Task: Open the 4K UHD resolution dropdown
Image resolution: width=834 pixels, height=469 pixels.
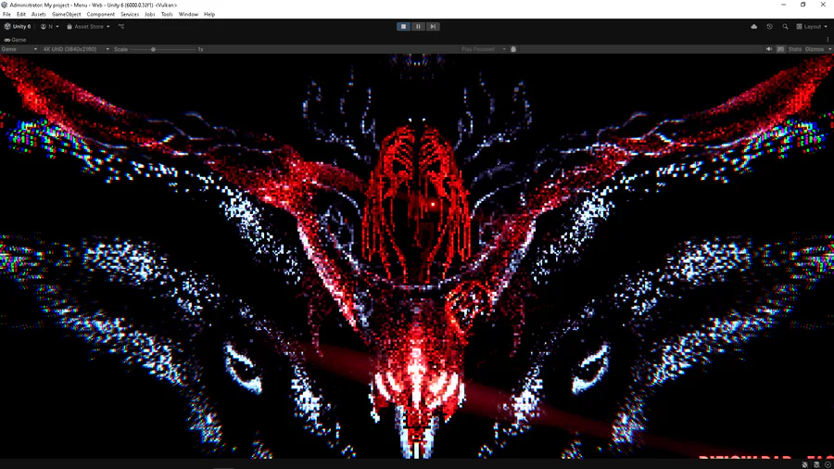Action: tap(76, 49)
